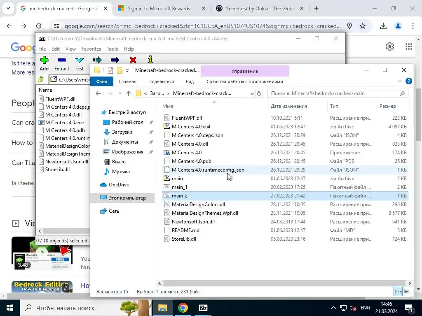Click the Explorer back arrow
The width and height of the screenshot is (422, 316).
[x=98, y=93]
